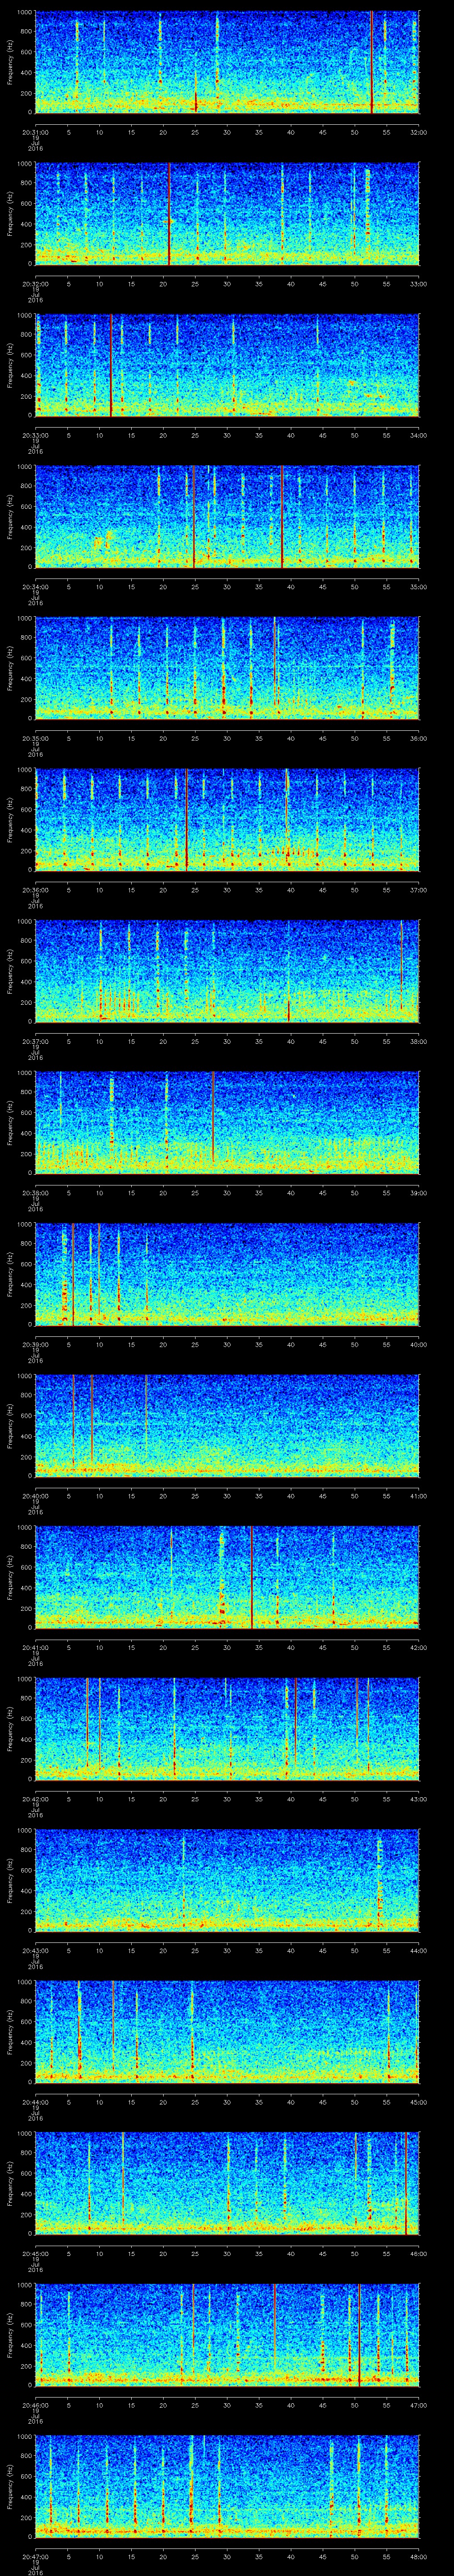Viewport: 454px width, 2576px height.
Task: Select the spectrogram starting at 20:41:00
Action: click(227, 1578)
